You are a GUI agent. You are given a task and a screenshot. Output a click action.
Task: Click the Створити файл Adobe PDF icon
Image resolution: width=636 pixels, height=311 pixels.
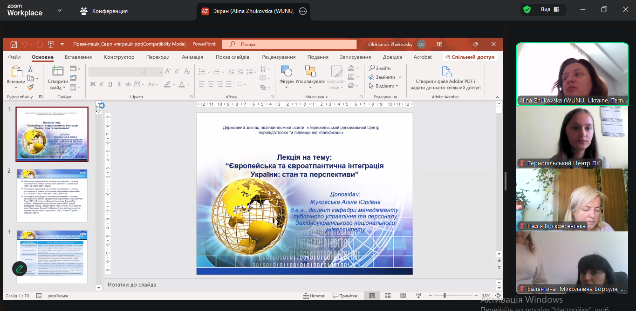coord(446,72)
